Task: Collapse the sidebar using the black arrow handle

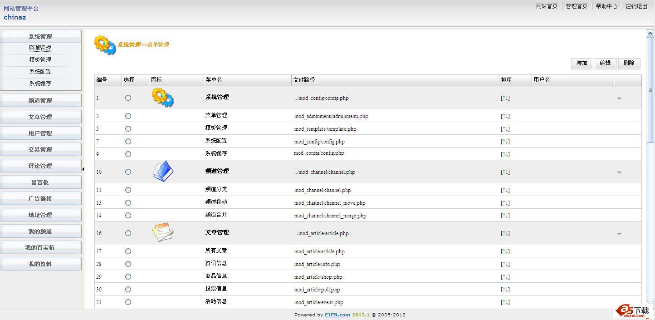Action: click(83, 169)
